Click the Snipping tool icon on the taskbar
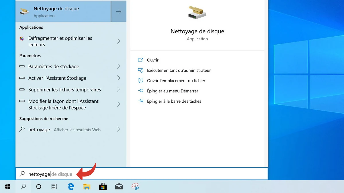 [x=135, y=186]
